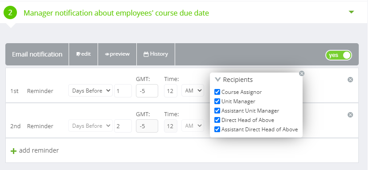Click the 2nd Reminder GMT offset field
Image resolution: width=369 pixels, height=170 pixels.
tap(147, 126)
